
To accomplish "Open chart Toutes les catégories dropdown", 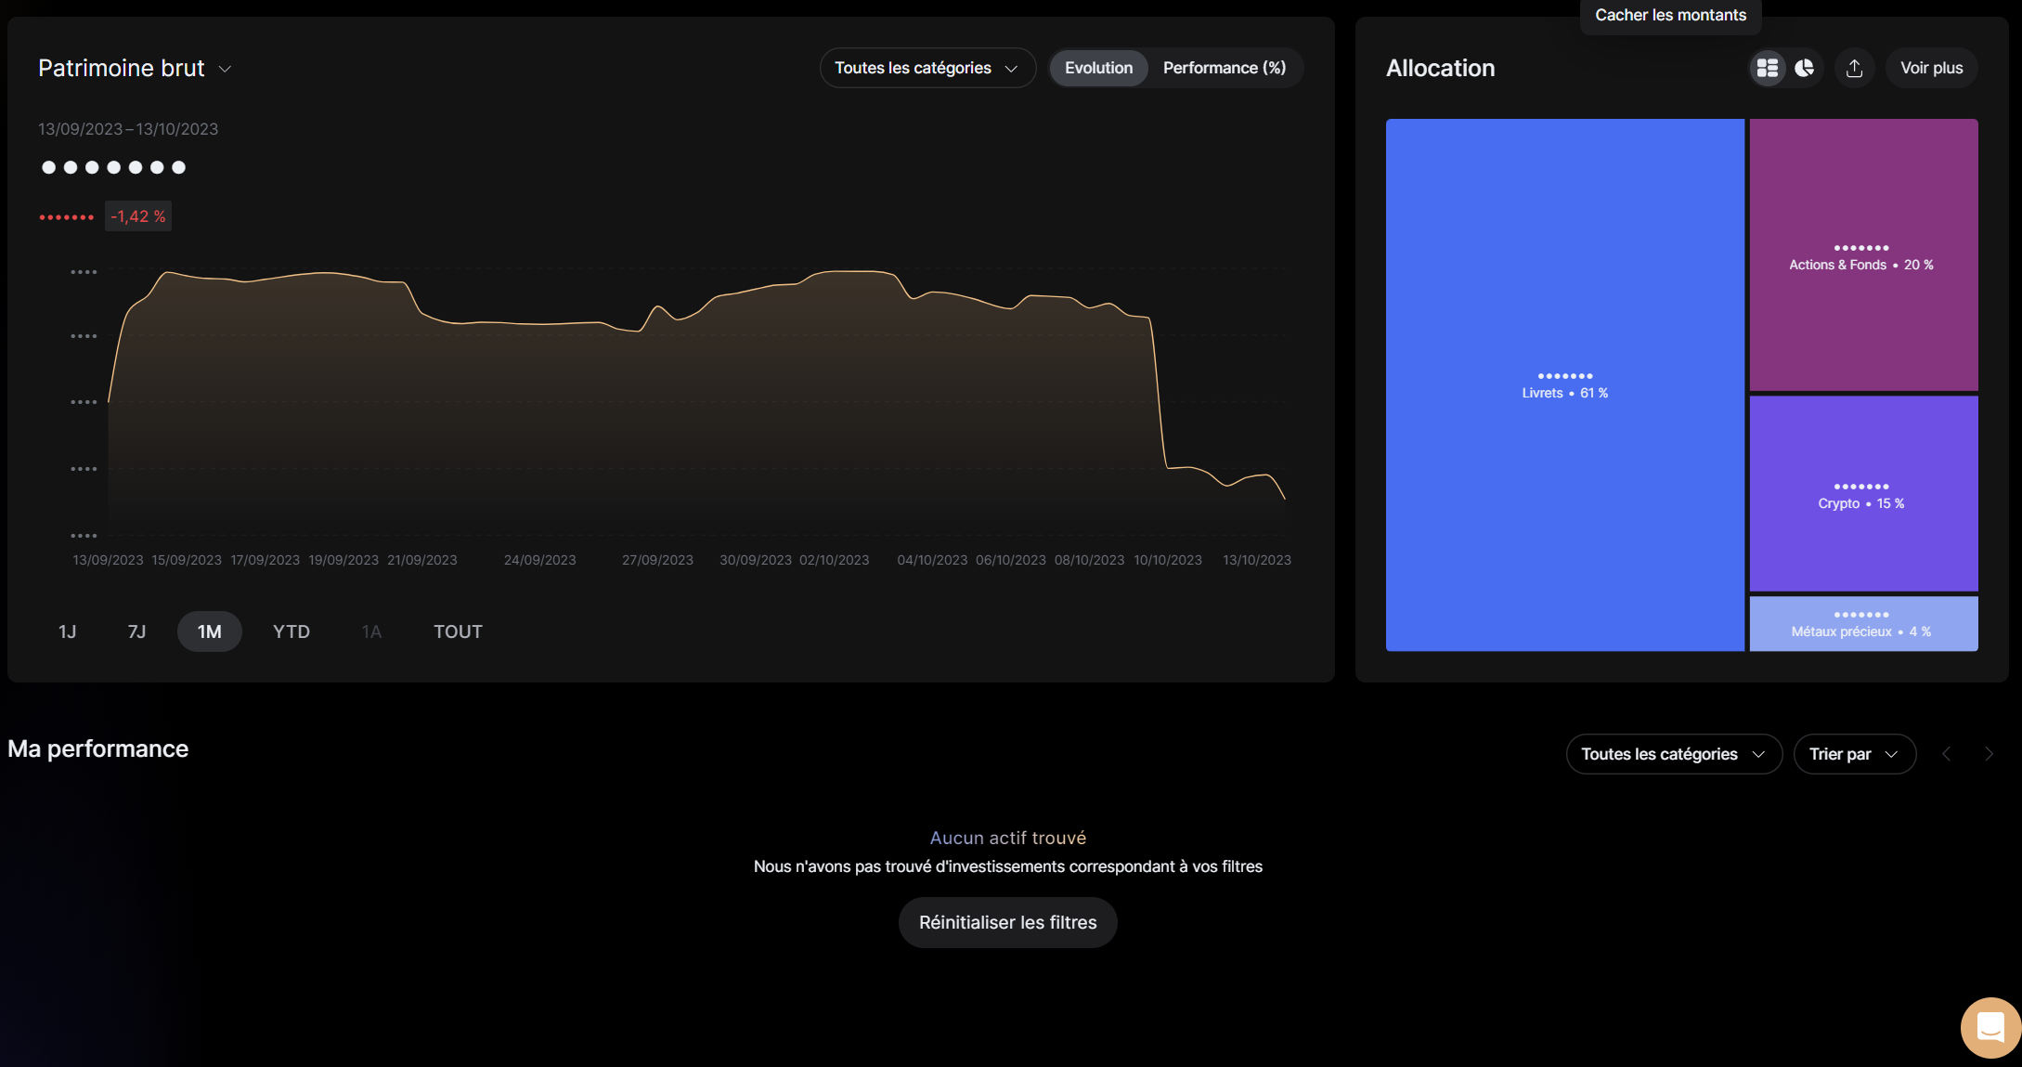I will click(x=927, y=68).
